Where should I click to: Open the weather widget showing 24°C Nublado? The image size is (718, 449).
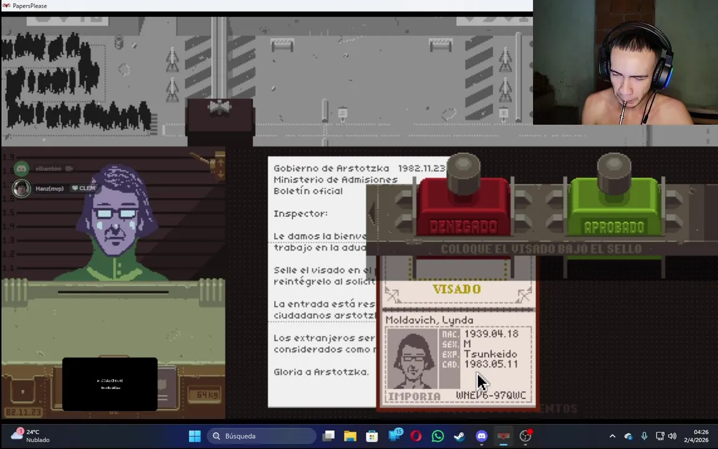[x=30, y=436]
